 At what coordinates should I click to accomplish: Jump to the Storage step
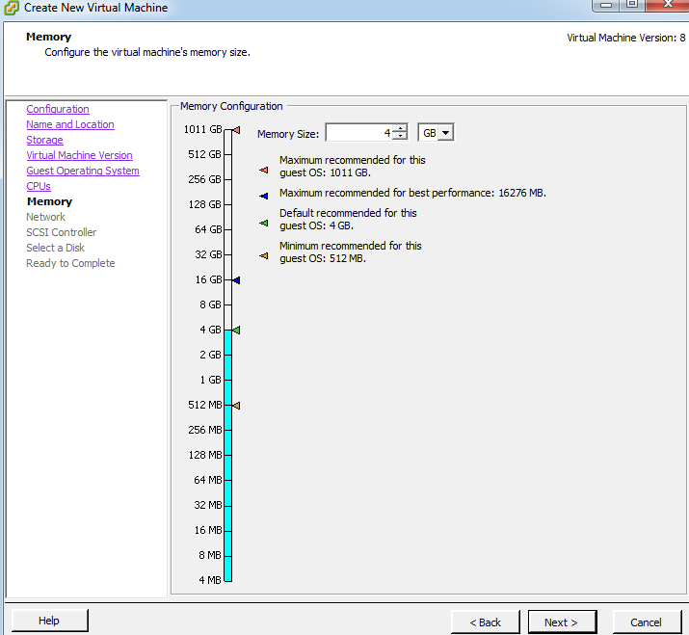[x=45, y=140]
